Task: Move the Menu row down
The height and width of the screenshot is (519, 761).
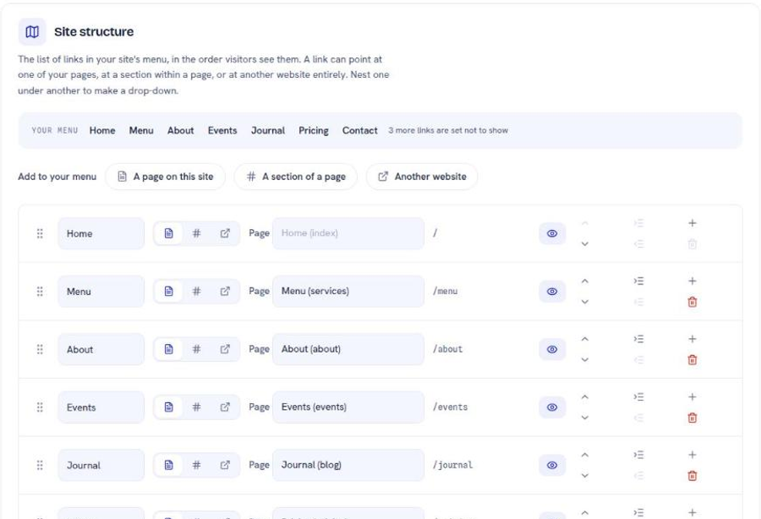Action: point(585,302)
